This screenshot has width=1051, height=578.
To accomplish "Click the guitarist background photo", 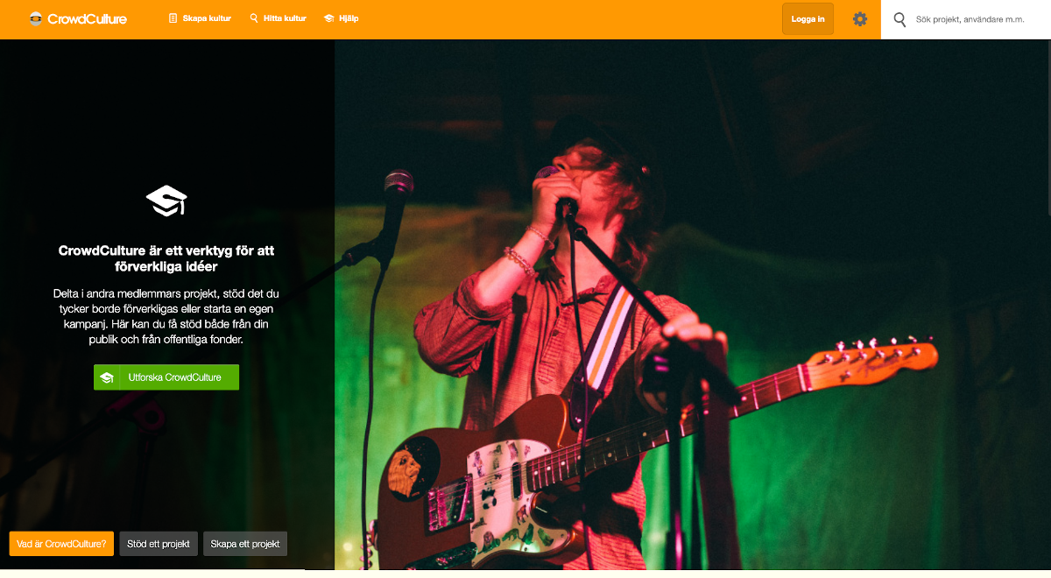I will click(692, 305).
